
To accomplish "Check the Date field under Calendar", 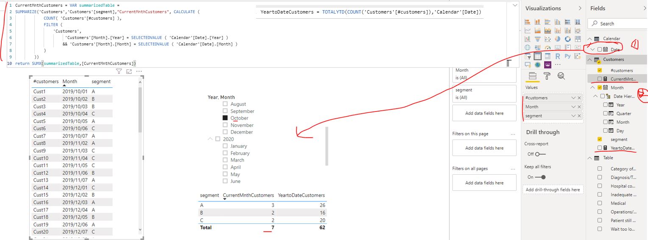I will tap(600, 50).
